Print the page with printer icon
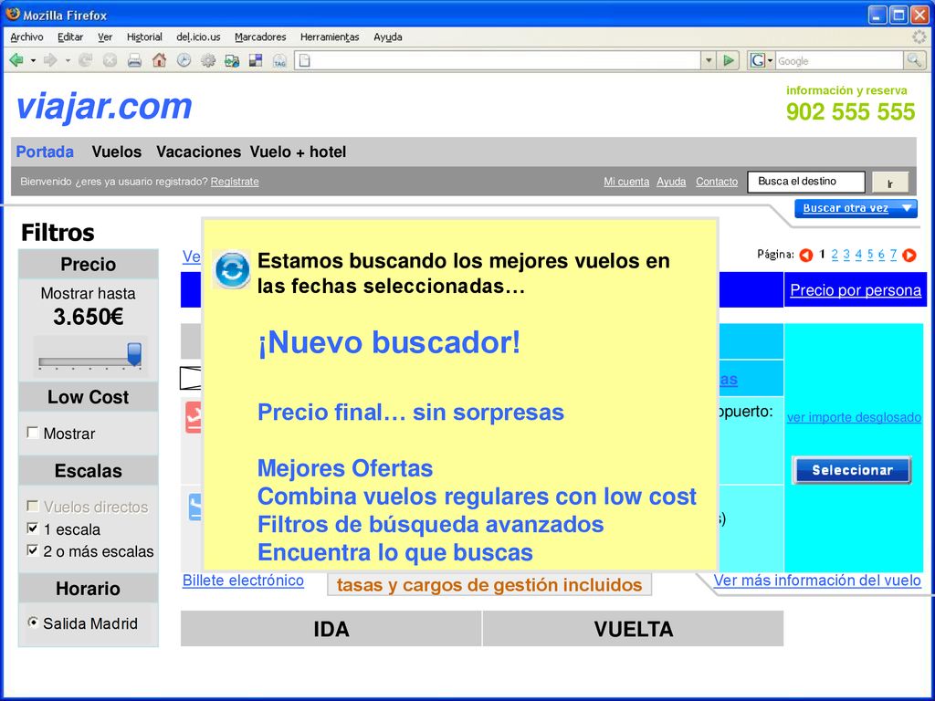 click(x=135, y=60)
